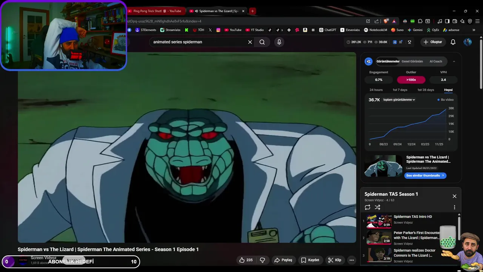Viewport: 483px width, 272px height.
Task: Toggle playlist shuffle icon
Action: point(377,207)
